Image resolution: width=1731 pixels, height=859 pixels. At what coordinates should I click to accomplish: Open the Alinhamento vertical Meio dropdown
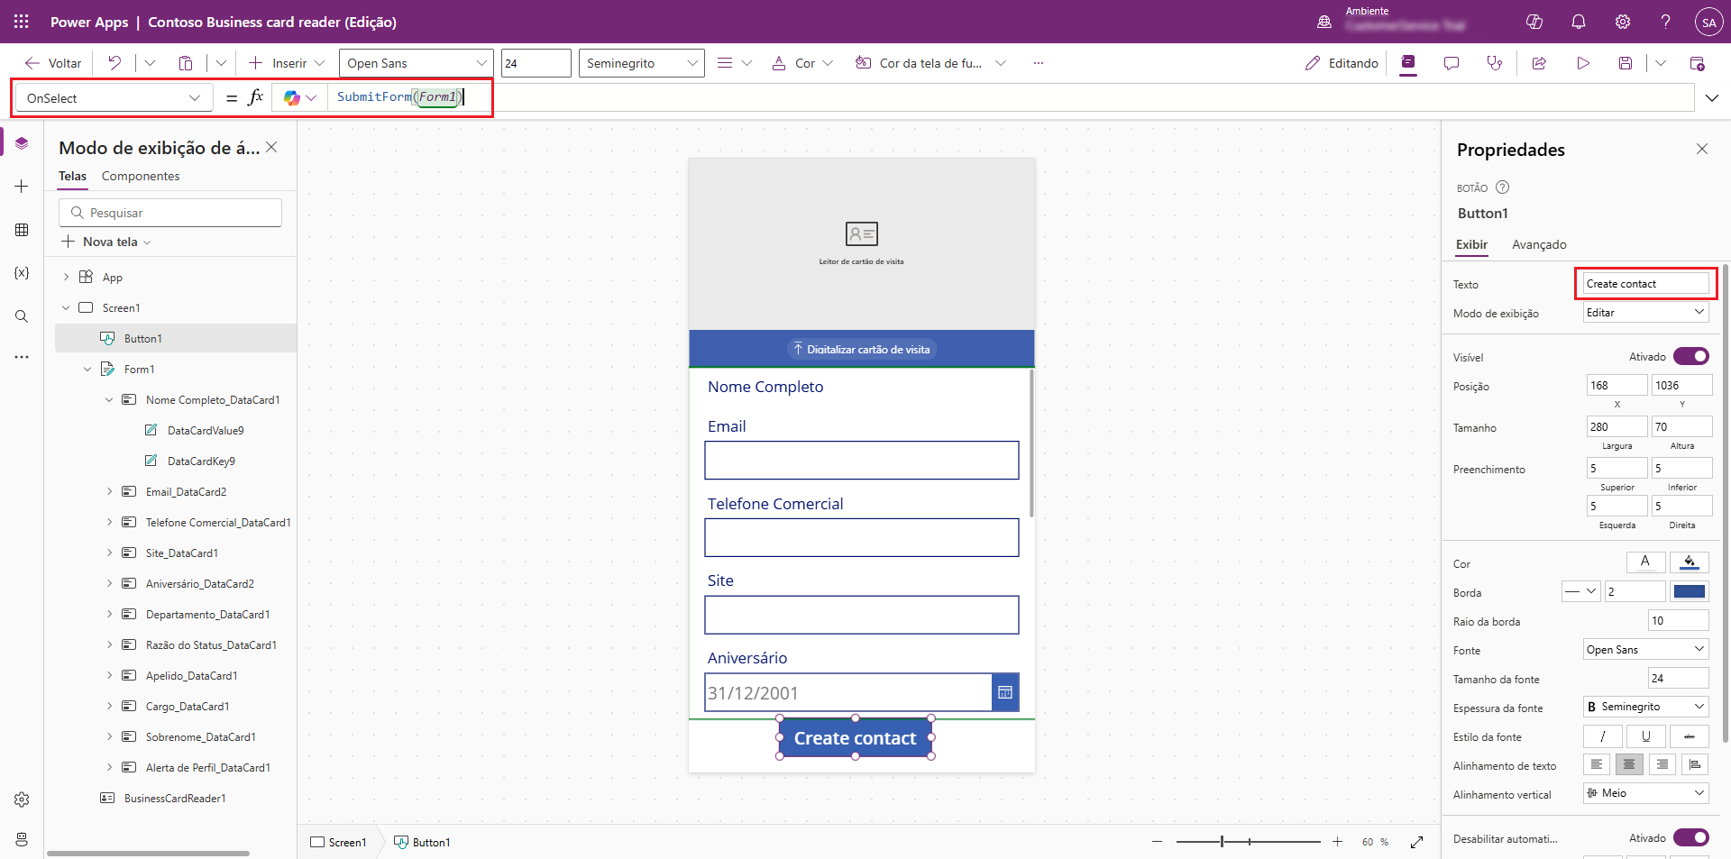tap(1645, 792)
